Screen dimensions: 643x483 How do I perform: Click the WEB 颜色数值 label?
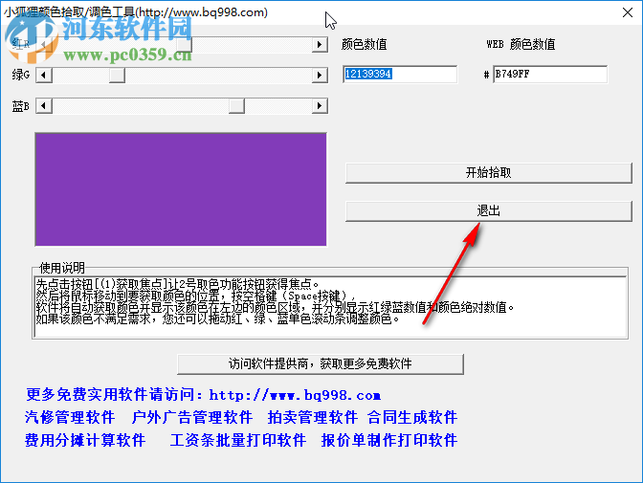tap(521, 44)
